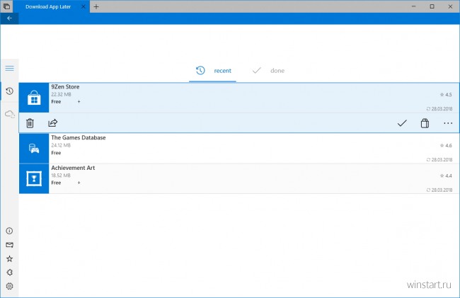Screen dimensions: 460x298
Task: Switch to the done tab
Action: click(x=268, y=71)
